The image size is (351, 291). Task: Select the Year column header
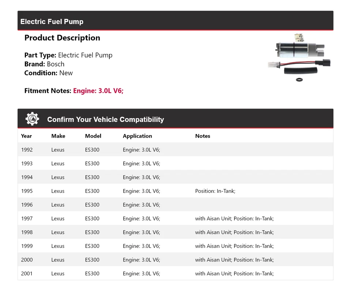tap(26, 136)
